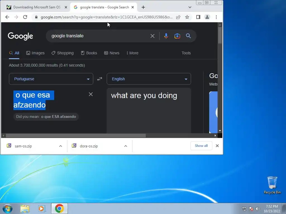Open the tab search chevron
The width and height of the screenshot is (286, 214).
(x=190, y=7)
